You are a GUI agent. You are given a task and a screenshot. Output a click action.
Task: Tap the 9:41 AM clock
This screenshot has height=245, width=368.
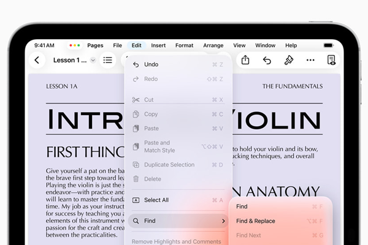[44, 45]
